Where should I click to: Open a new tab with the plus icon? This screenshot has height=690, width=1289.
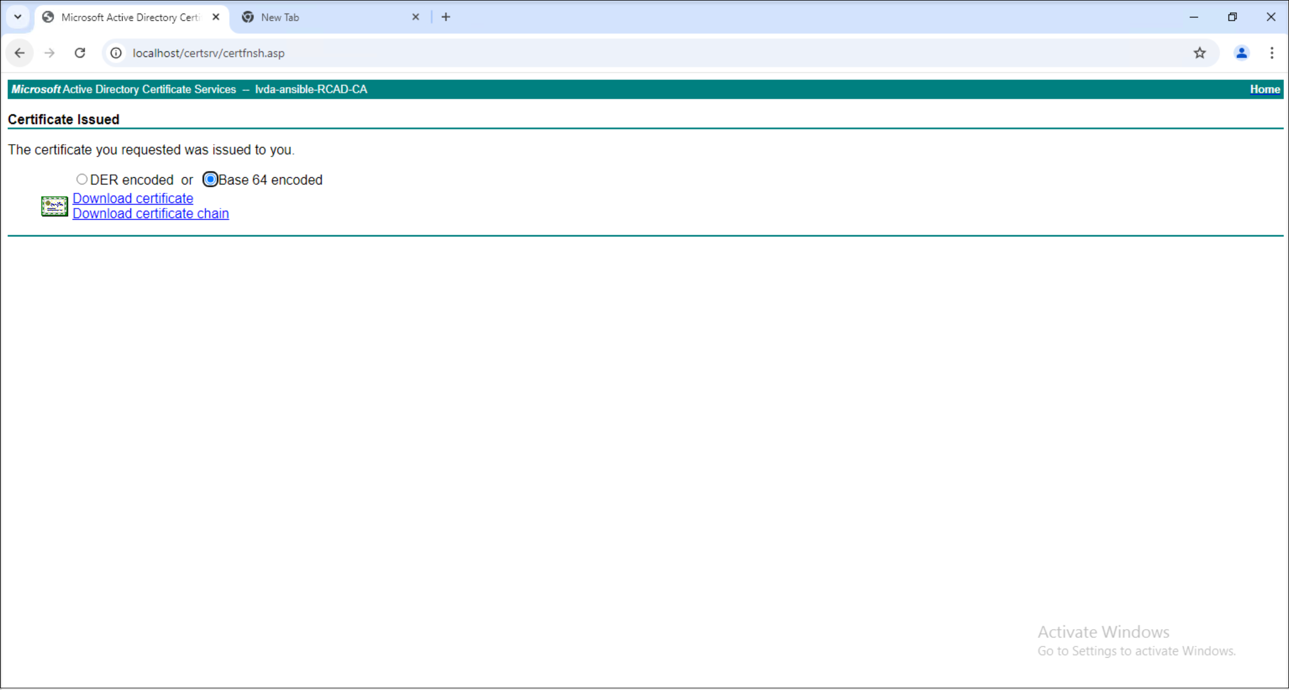[x=446, y=17]
